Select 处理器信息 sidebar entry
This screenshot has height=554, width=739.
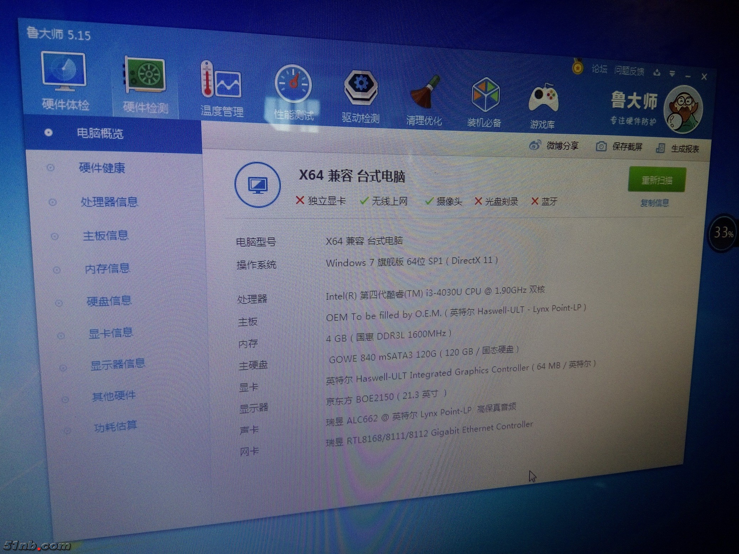tap(109, 202)
